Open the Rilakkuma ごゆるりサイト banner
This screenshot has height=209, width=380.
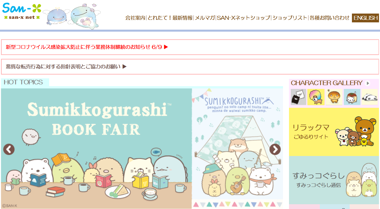[x=334, y=132]
